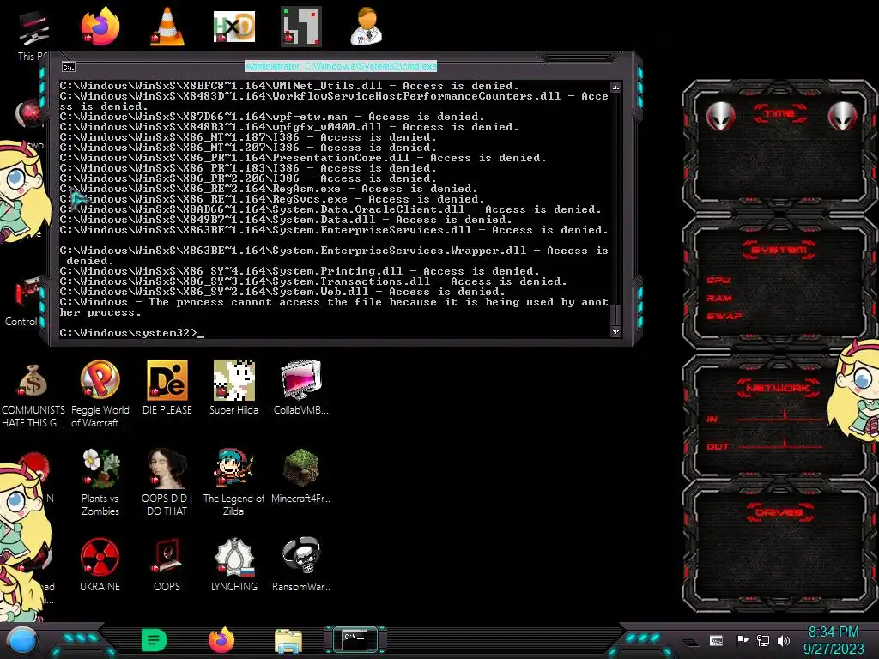Click left alien head in Time gadget

coord(720,116)
